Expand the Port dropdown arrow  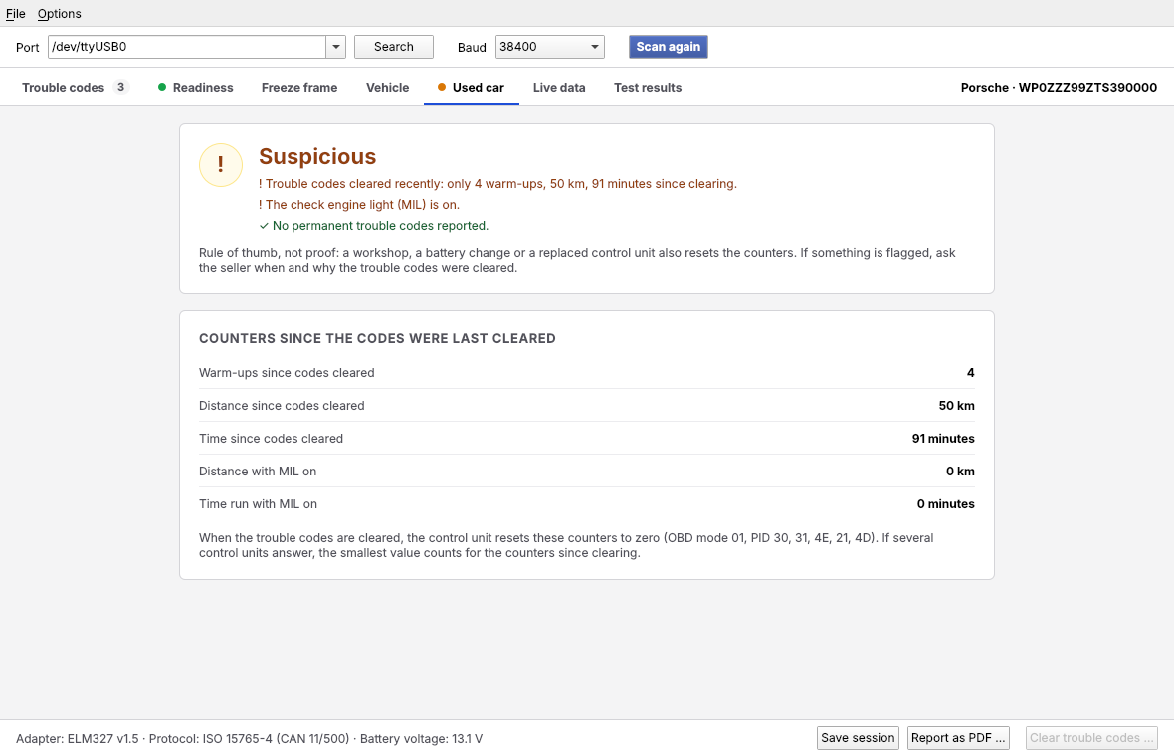pos(335,47)
